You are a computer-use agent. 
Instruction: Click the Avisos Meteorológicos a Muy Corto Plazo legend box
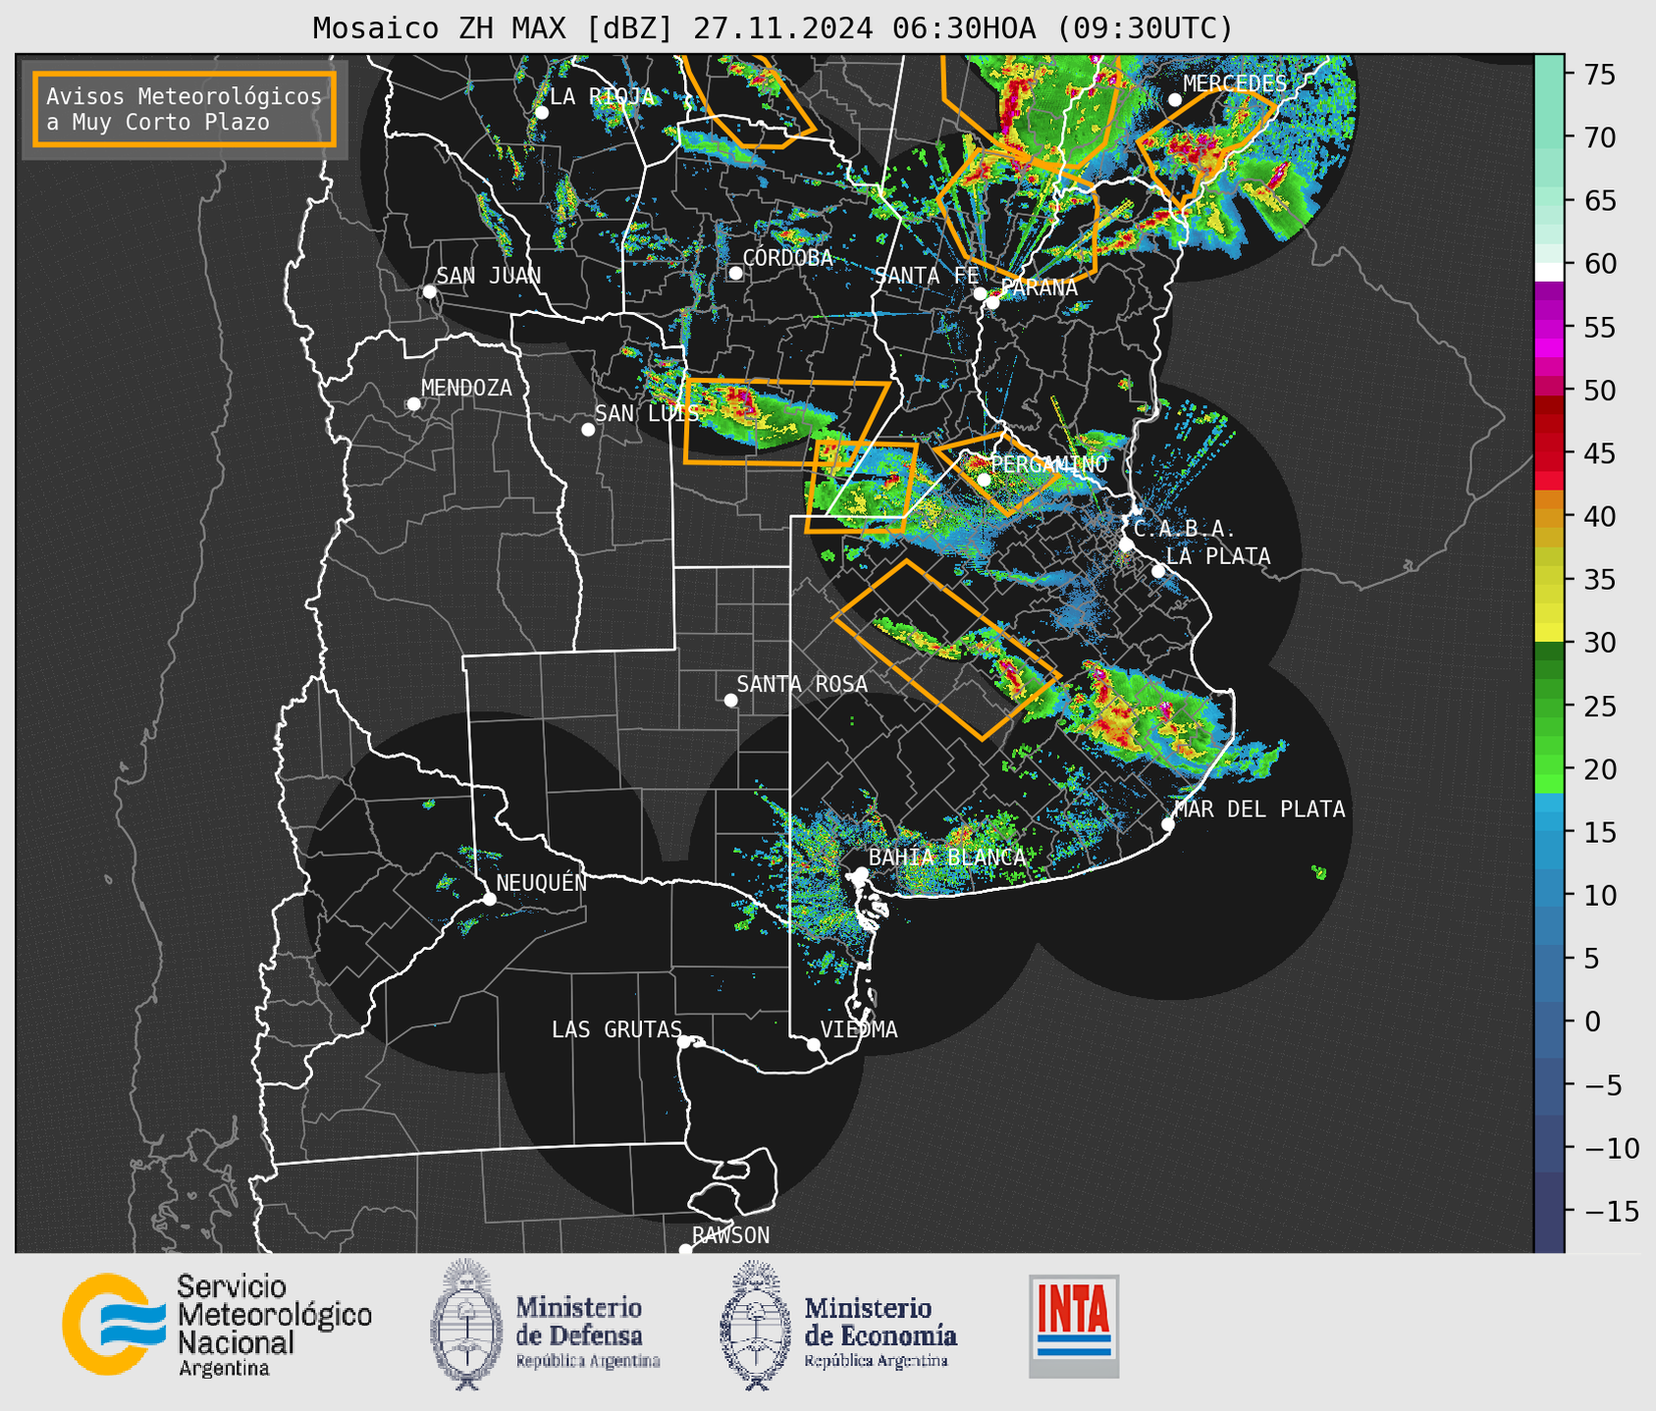coord(185,109)
